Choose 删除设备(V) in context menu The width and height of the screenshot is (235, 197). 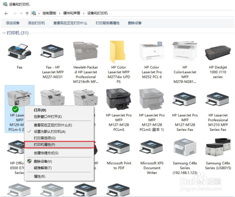[x=59, y=161]
